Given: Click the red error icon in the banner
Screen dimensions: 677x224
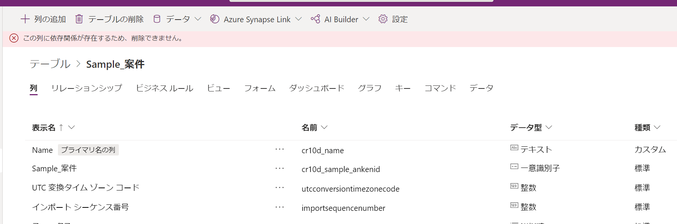Looking at the screenshot, I should pos(14,38).
